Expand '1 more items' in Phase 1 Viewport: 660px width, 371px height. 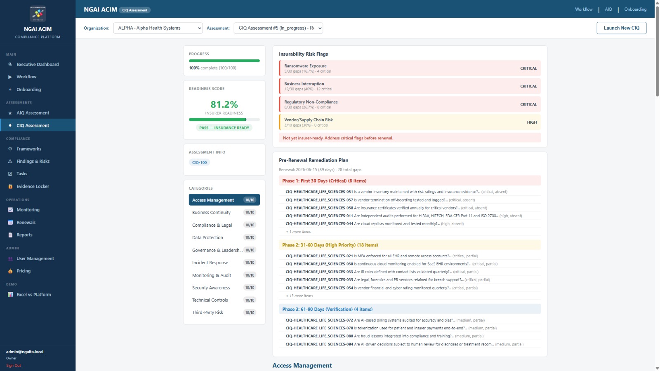[299, 232]
